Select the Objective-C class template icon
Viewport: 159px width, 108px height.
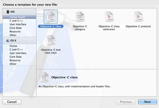(x=51, y=17)
